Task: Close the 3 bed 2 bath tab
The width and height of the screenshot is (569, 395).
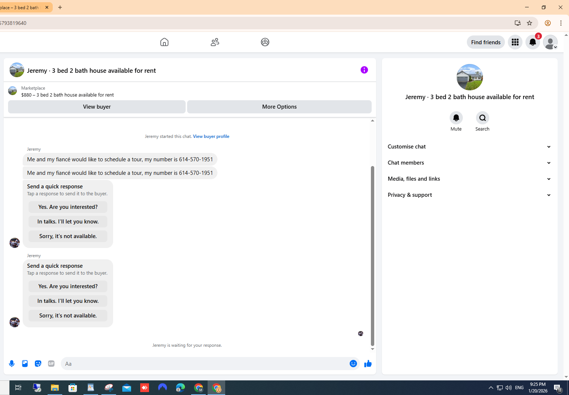Action: pyautogui.click(x=47, y=7)
